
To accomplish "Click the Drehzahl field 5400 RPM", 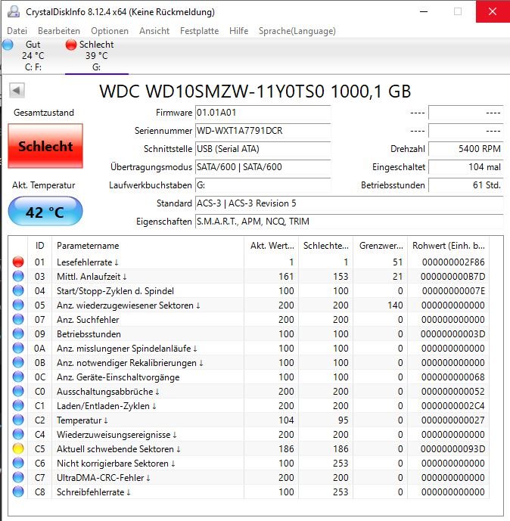I will click(x=466, y=149).
